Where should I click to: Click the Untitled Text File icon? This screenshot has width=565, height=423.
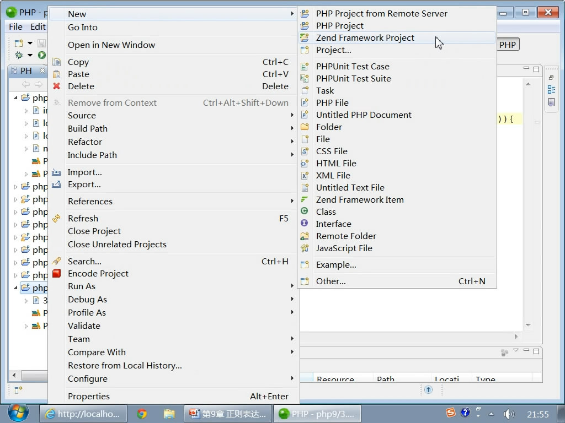pyautogui.click(x=305, y=187)
